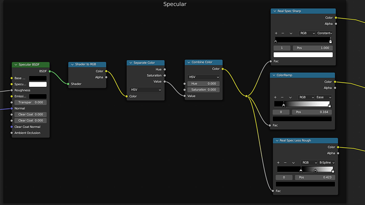Click second Clear Coat value field
365x205 pixels.
click(x=31, y=121)
